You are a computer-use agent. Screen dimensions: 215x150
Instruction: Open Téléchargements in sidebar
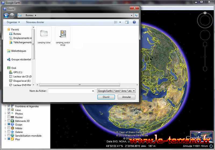coord(20,42)
